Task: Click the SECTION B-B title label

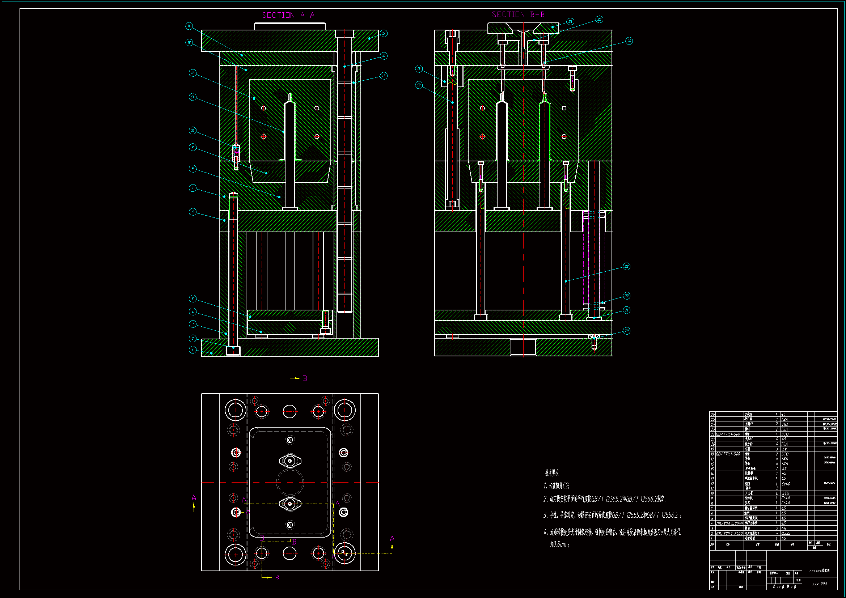Action: (x=518, y=14)
